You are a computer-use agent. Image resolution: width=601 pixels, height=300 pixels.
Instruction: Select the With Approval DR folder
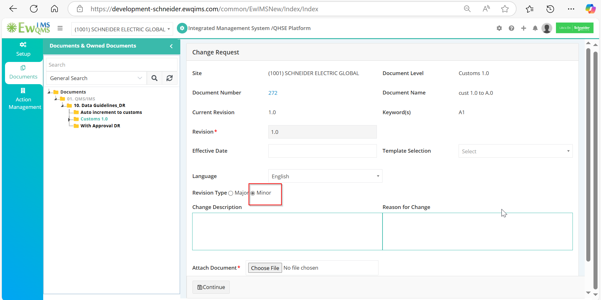(100, 126)
